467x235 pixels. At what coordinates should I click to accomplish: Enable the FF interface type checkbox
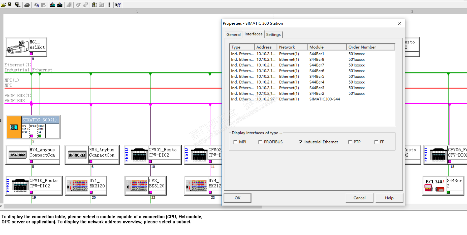[x=376, y=142]
